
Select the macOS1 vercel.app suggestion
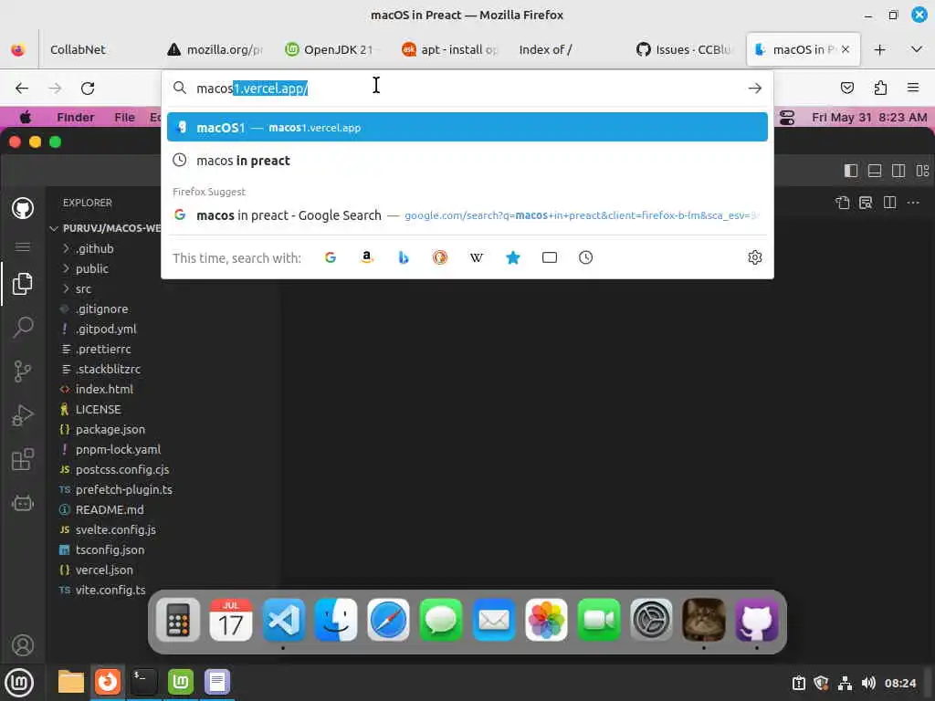click(467, 127)
